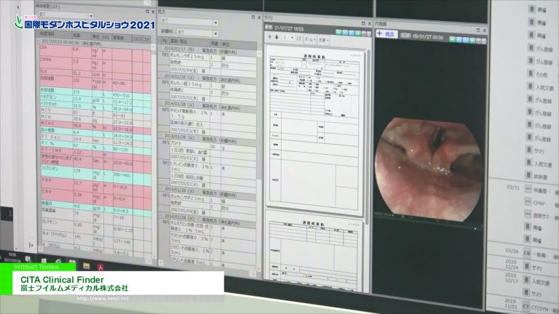559x314 pixels.
Task: Click leftmost green icon in endoscopy panel header
Action: click(x=452, y=39)
